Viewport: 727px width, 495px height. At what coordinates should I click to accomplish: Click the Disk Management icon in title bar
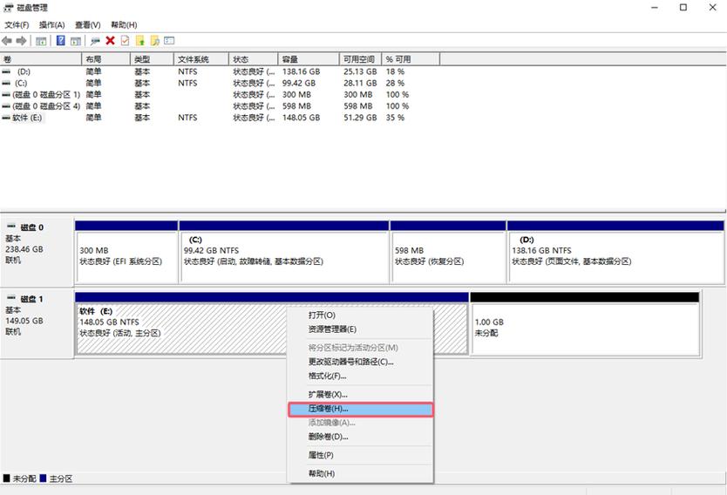click(9, 8)
